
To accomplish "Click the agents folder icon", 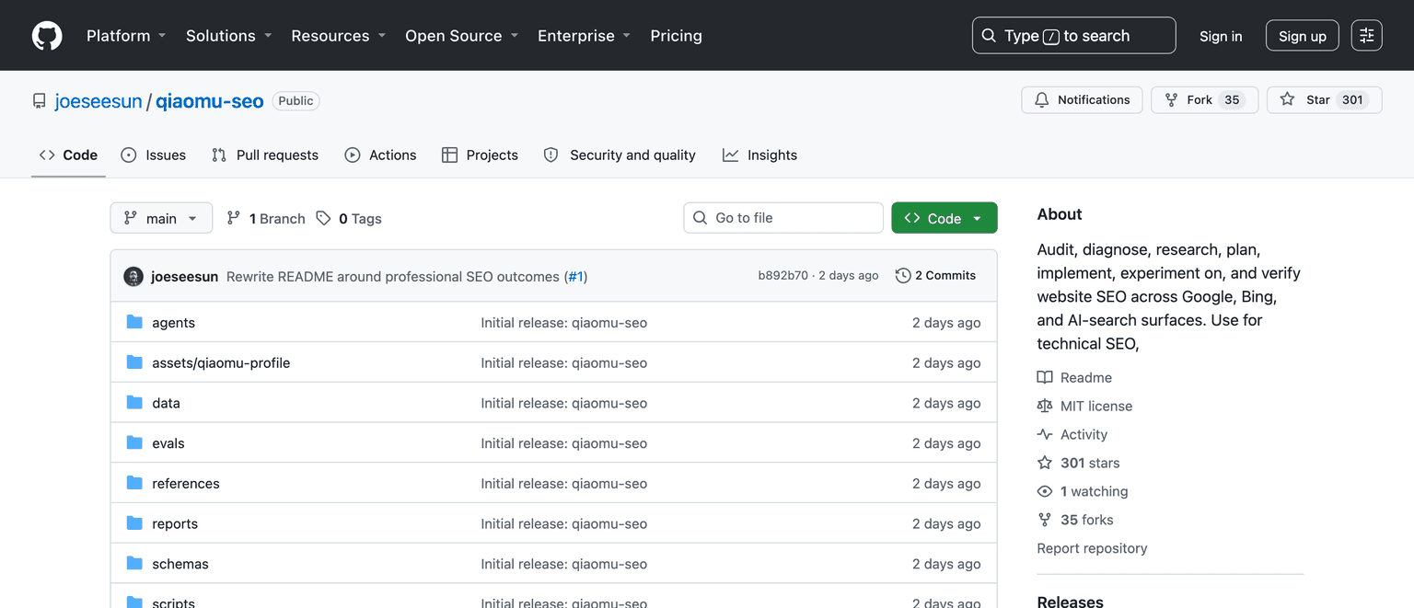I will coord(134,322).
